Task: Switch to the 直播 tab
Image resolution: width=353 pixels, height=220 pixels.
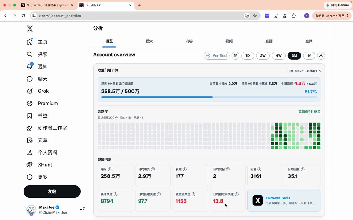Action: point(269,41)
